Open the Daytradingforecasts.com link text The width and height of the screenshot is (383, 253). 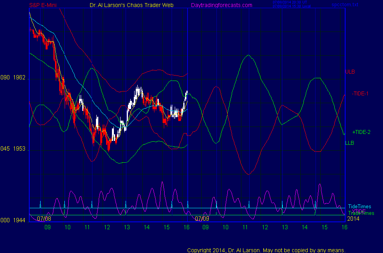coord(222,5)
